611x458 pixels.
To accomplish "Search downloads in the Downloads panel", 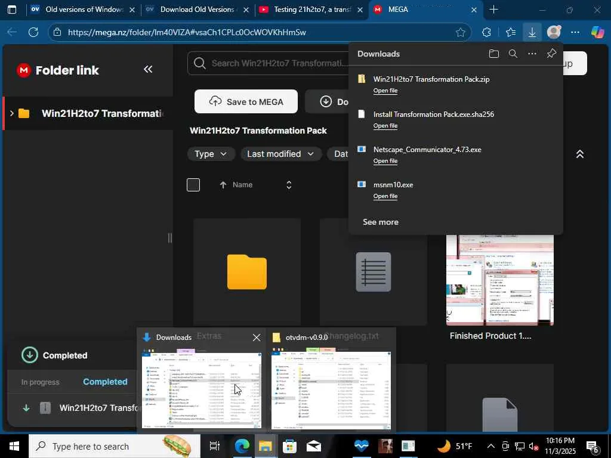I will tap(513, 54).
